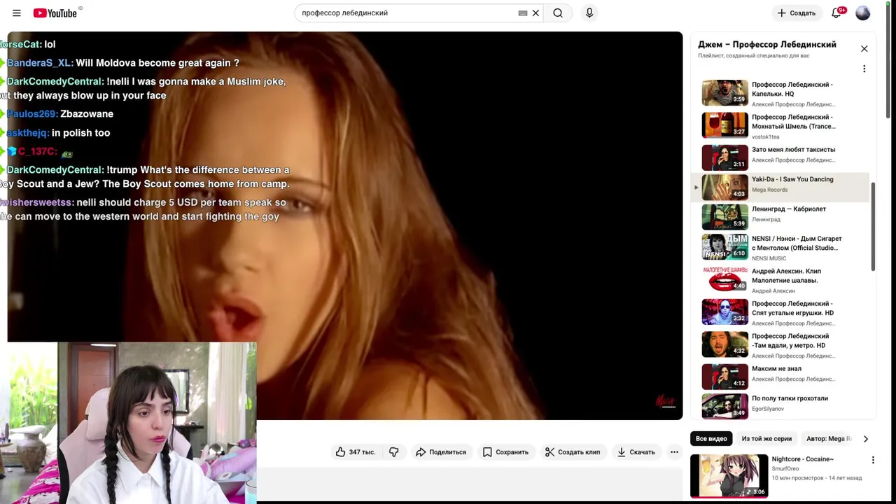Select the Автор: Mega Records chip
Screen dimensions: 896x504
pyautogui.click(x=827, y=439)
